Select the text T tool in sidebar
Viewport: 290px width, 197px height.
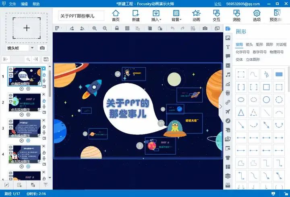click(228, 47)
